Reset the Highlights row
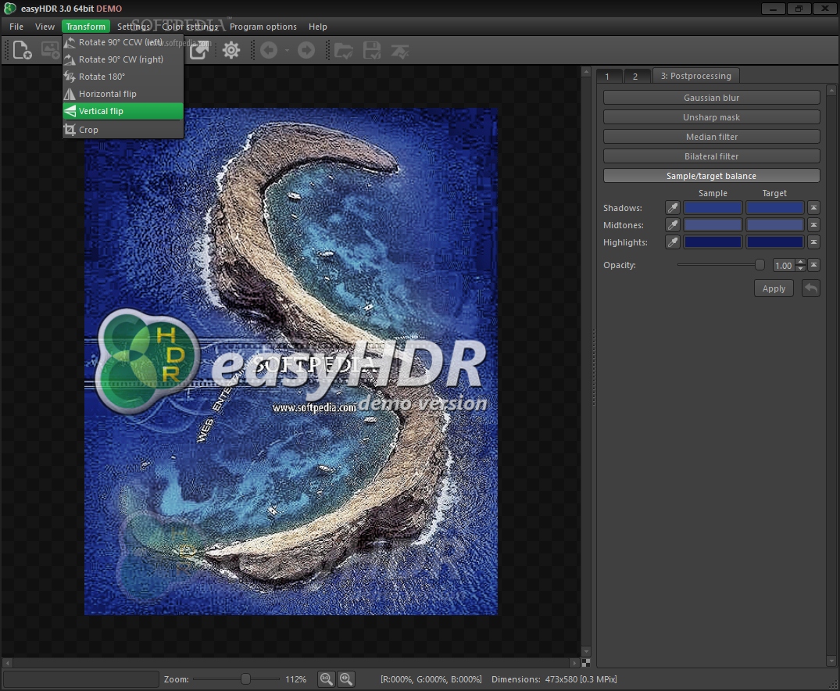The width and height of the screenshot is (840, 691). 813,242
